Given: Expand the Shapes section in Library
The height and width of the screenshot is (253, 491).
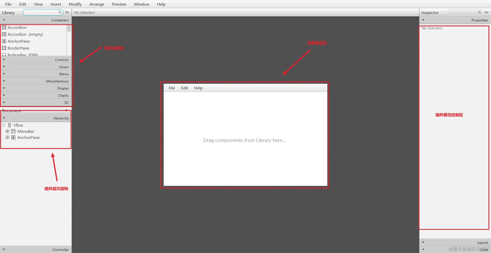Looking at the screenshot, I should point(4,88).
